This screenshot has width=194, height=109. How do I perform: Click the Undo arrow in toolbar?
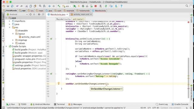coord(17,6)
